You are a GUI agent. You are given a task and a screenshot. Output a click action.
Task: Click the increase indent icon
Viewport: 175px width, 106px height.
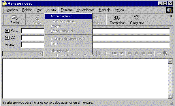pos(121,53)
